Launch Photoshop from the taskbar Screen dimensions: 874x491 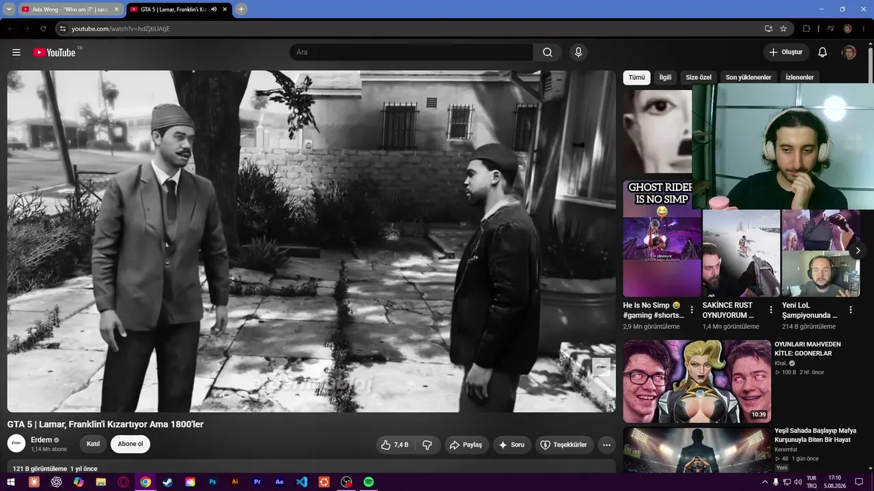coord(212,482)
